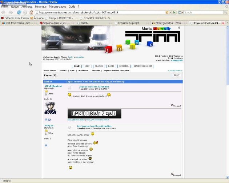The width and height of the screenshot is (229, 183).
Task: Open the back button history dropdown arrow
Action: click(x=7, y=12)
